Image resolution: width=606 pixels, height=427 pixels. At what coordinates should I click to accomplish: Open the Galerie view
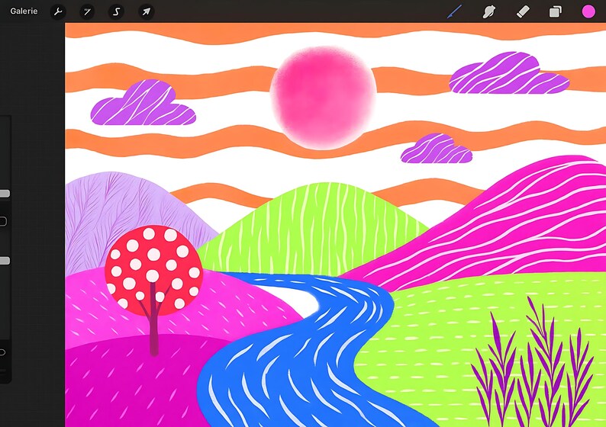(x=24, y=11)
